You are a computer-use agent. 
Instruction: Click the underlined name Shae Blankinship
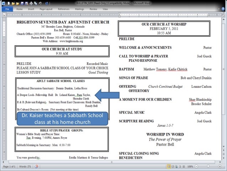[200, 100]
